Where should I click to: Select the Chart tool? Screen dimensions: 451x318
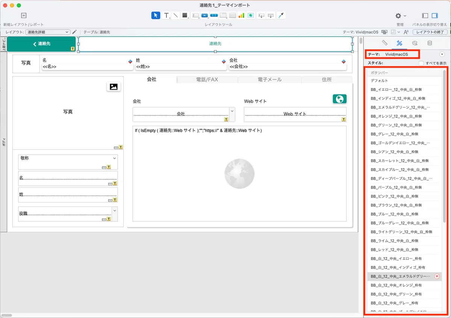click(x=241, y=15)
